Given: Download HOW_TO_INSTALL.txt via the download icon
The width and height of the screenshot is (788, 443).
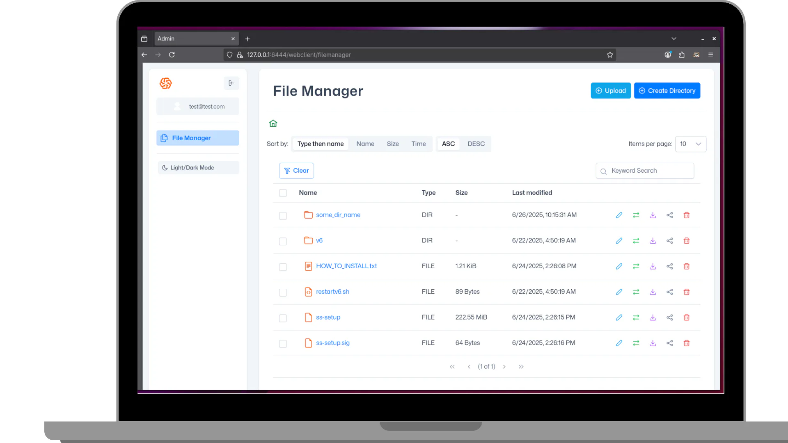Looking at the screenshot, I should click(x=653, y=267).
